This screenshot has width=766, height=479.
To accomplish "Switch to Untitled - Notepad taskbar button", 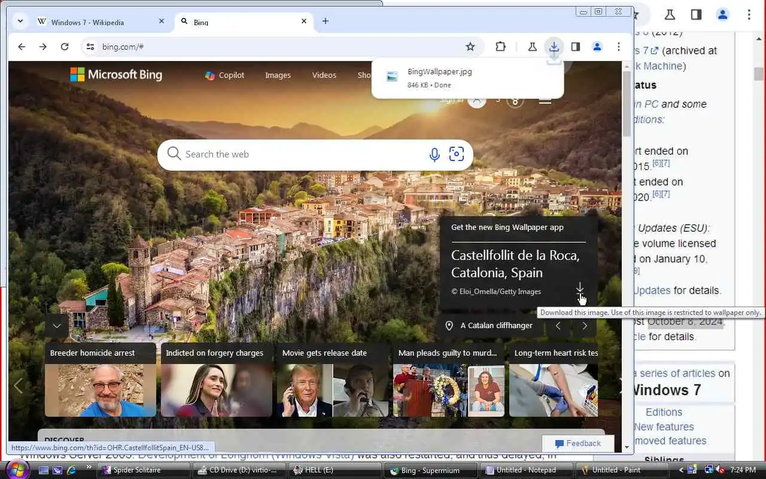I will (527, 471).
